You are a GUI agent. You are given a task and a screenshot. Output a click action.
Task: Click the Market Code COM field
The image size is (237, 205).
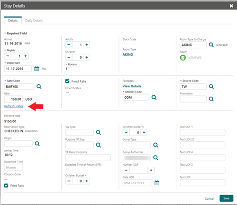tap(136, 97)
